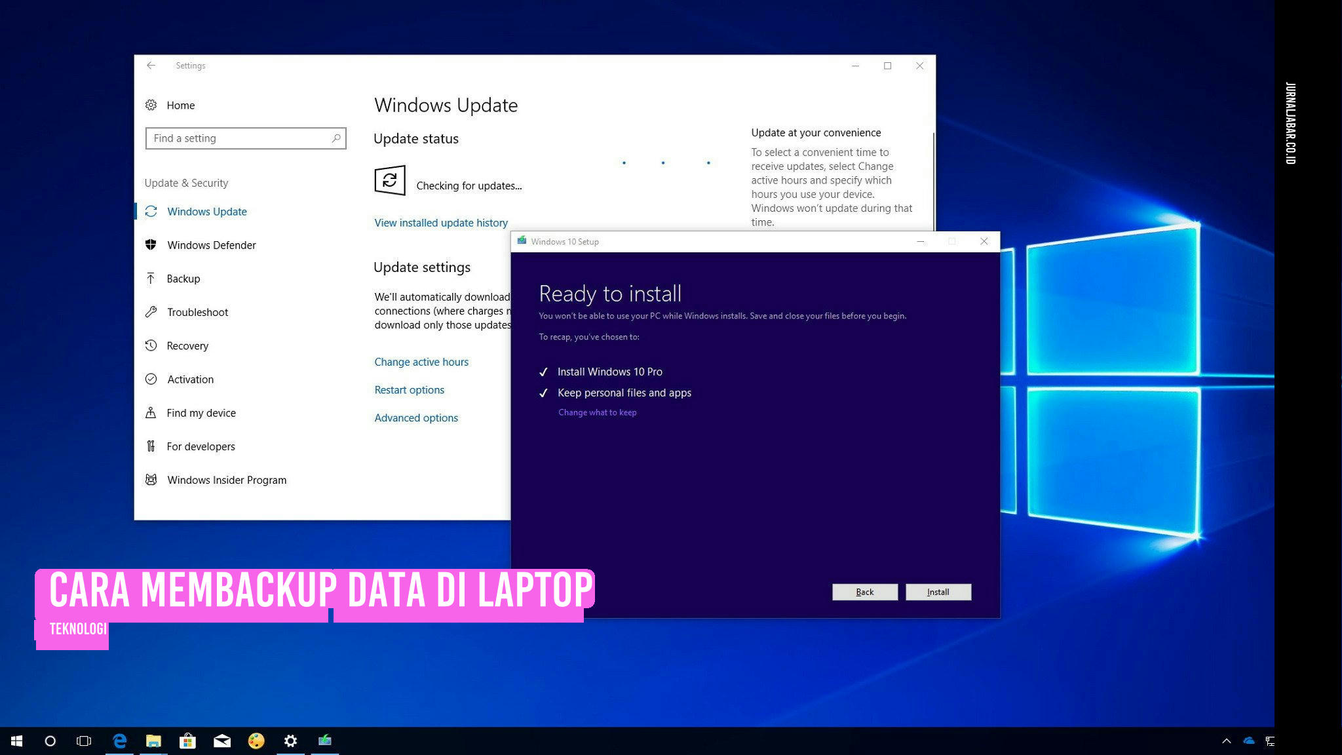Select the Windows Insider Program cat icon
The width and height of the screenshot is (1342, 755).
click(151, 480)
